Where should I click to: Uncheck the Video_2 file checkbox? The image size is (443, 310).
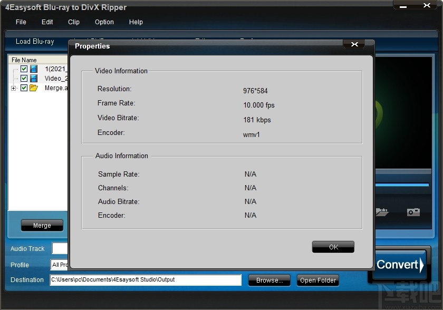pyautogui.click(x=24, y=78)
